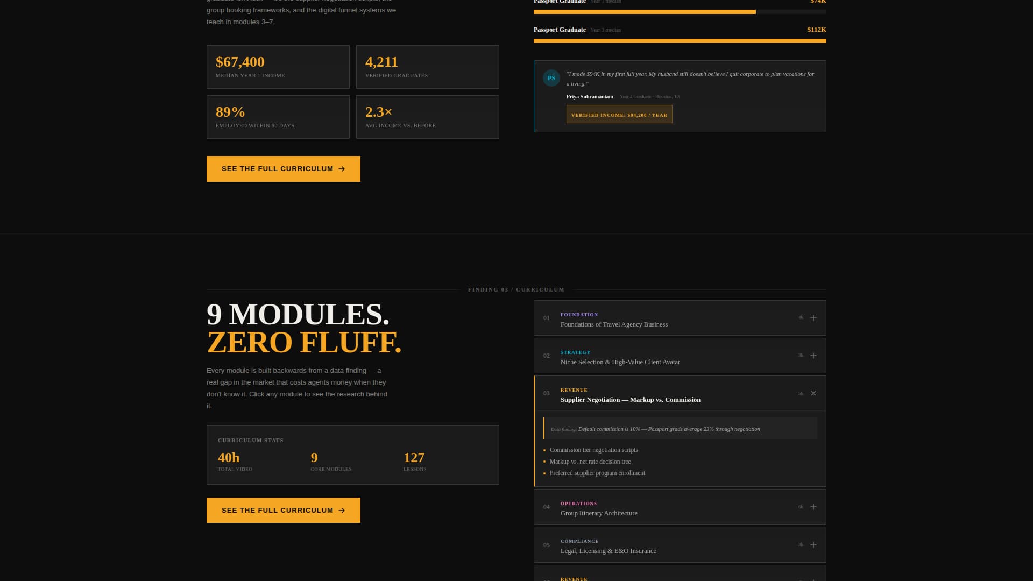
Task: Toggle module 03 Supplier Negotiation header
Action: (x=680, y=393)
